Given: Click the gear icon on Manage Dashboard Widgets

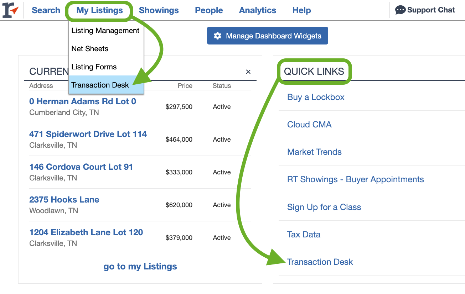Looking at the screenshot, I should (218, 36).
